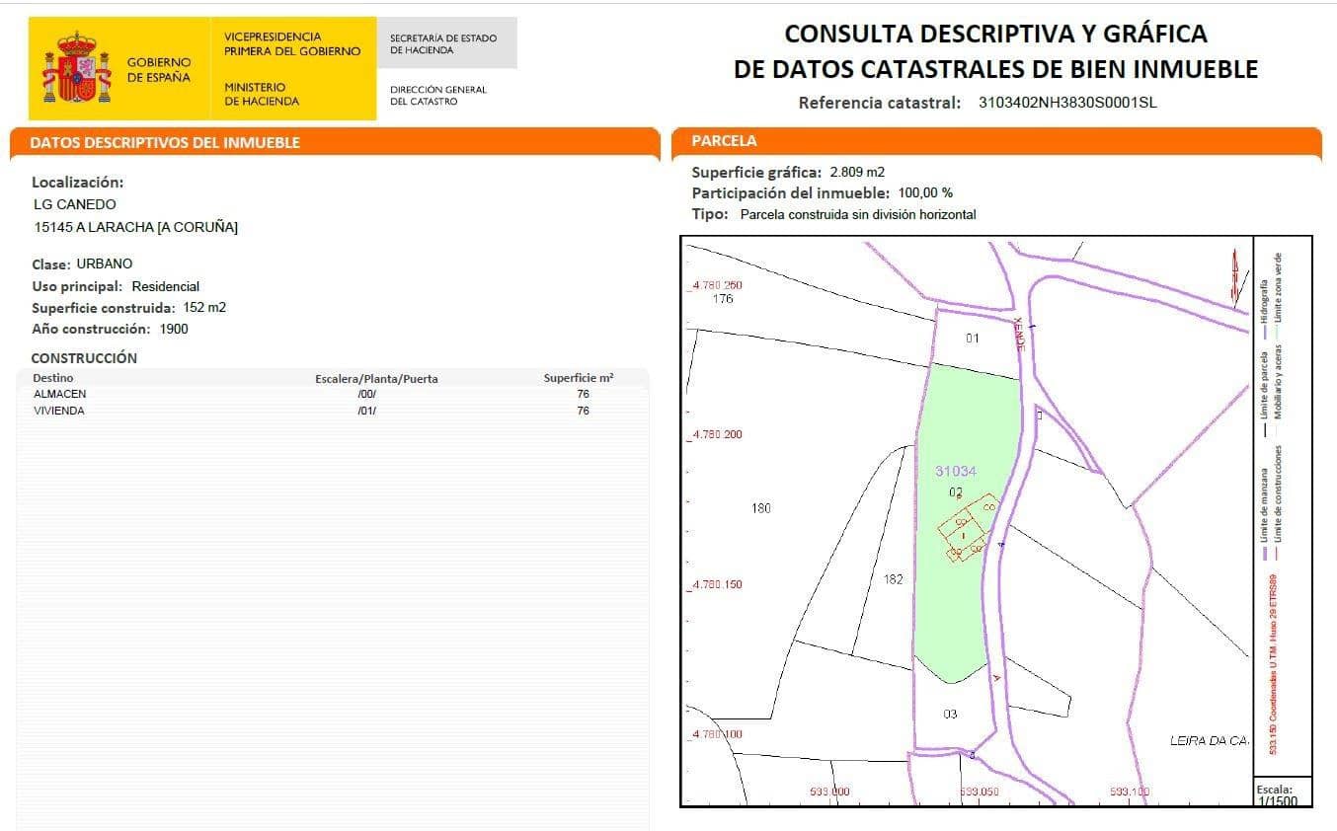Click parcel 182 on the map
The height and width of the screenshot is (831, 1337).
click(x=893, y=579)
